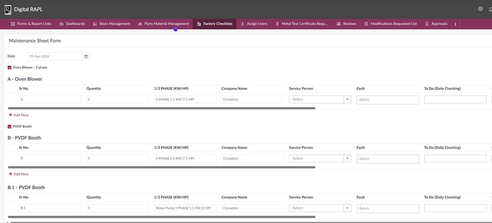Click the B.1 - PVDF Booth section heading
The height and width of the screenshot is (223, 492).
tap(26, 188)
